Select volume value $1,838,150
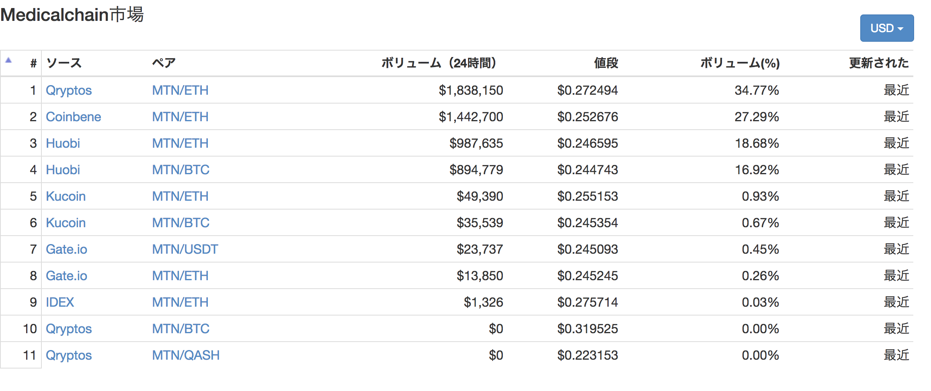Viewport: 931px width, 391px height. (x=471, y=90)
